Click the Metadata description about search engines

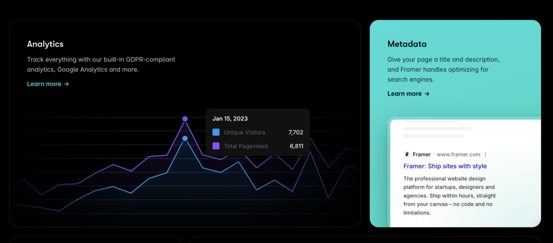[443, 70]
